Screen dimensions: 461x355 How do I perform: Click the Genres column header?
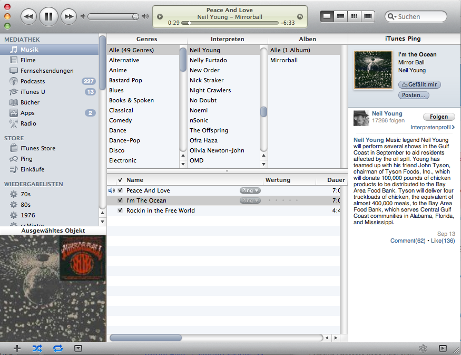146,39
